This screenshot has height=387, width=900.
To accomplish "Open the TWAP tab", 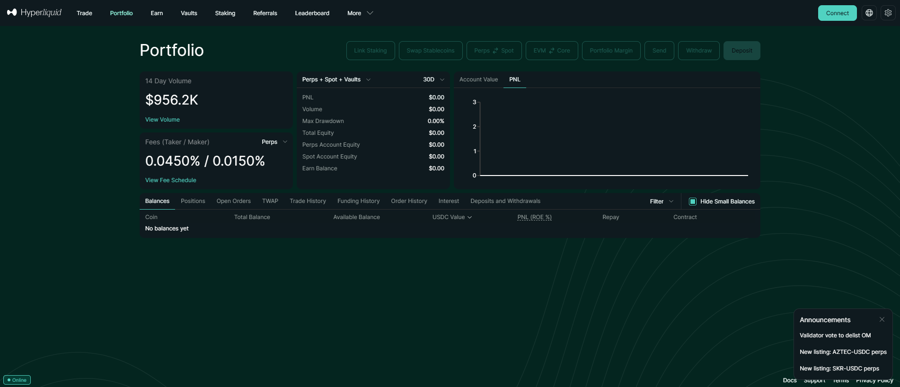I will pyautogui.click(x=270, y=201).
